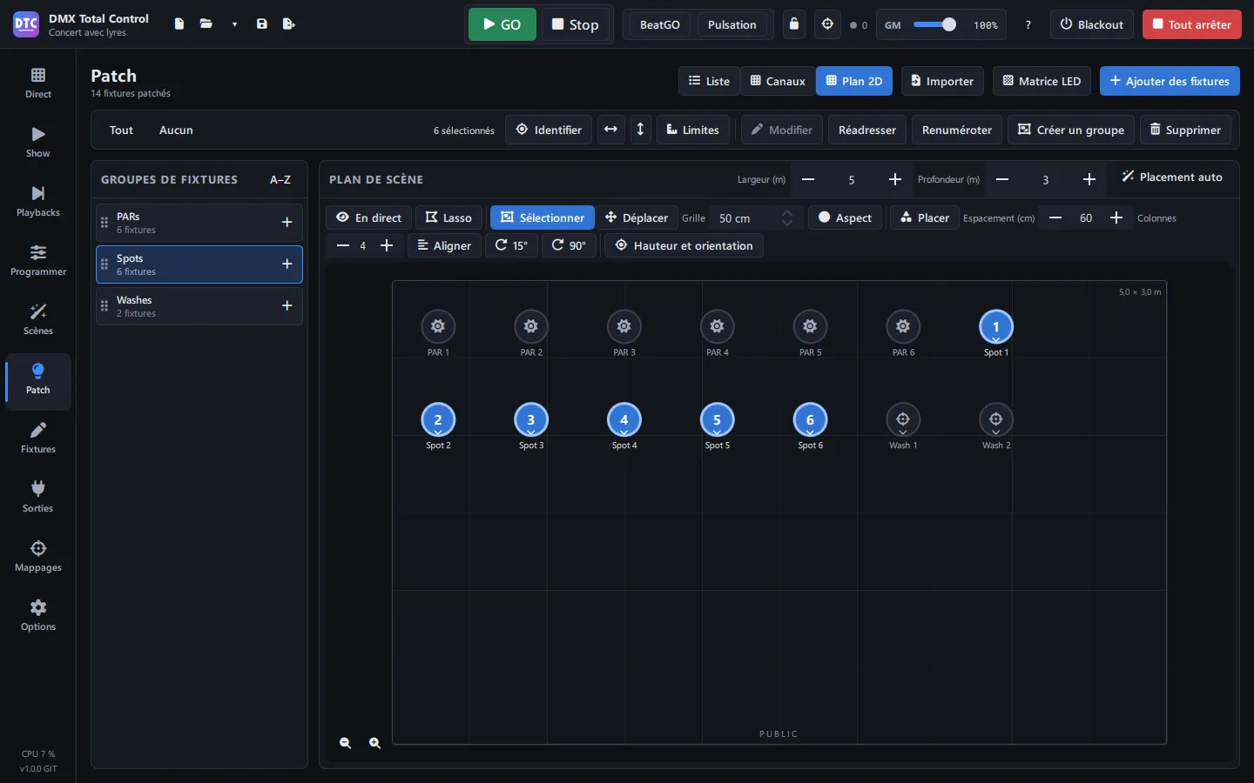Toggle the Aspect display option
This screenshot has height=783, width=1254.
(x=845, y=217)
